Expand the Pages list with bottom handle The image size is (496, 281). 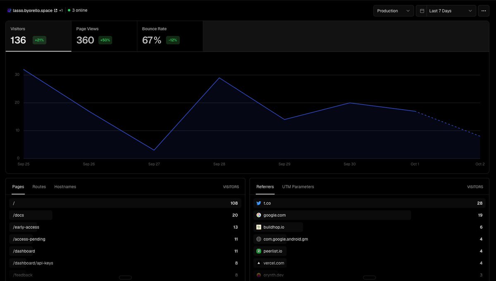pyautogui.click(x=125, y=277)
